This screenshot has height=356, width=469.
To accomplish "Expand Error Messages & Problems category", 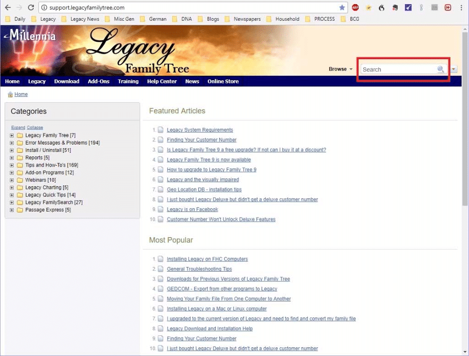I will [11, 143].
